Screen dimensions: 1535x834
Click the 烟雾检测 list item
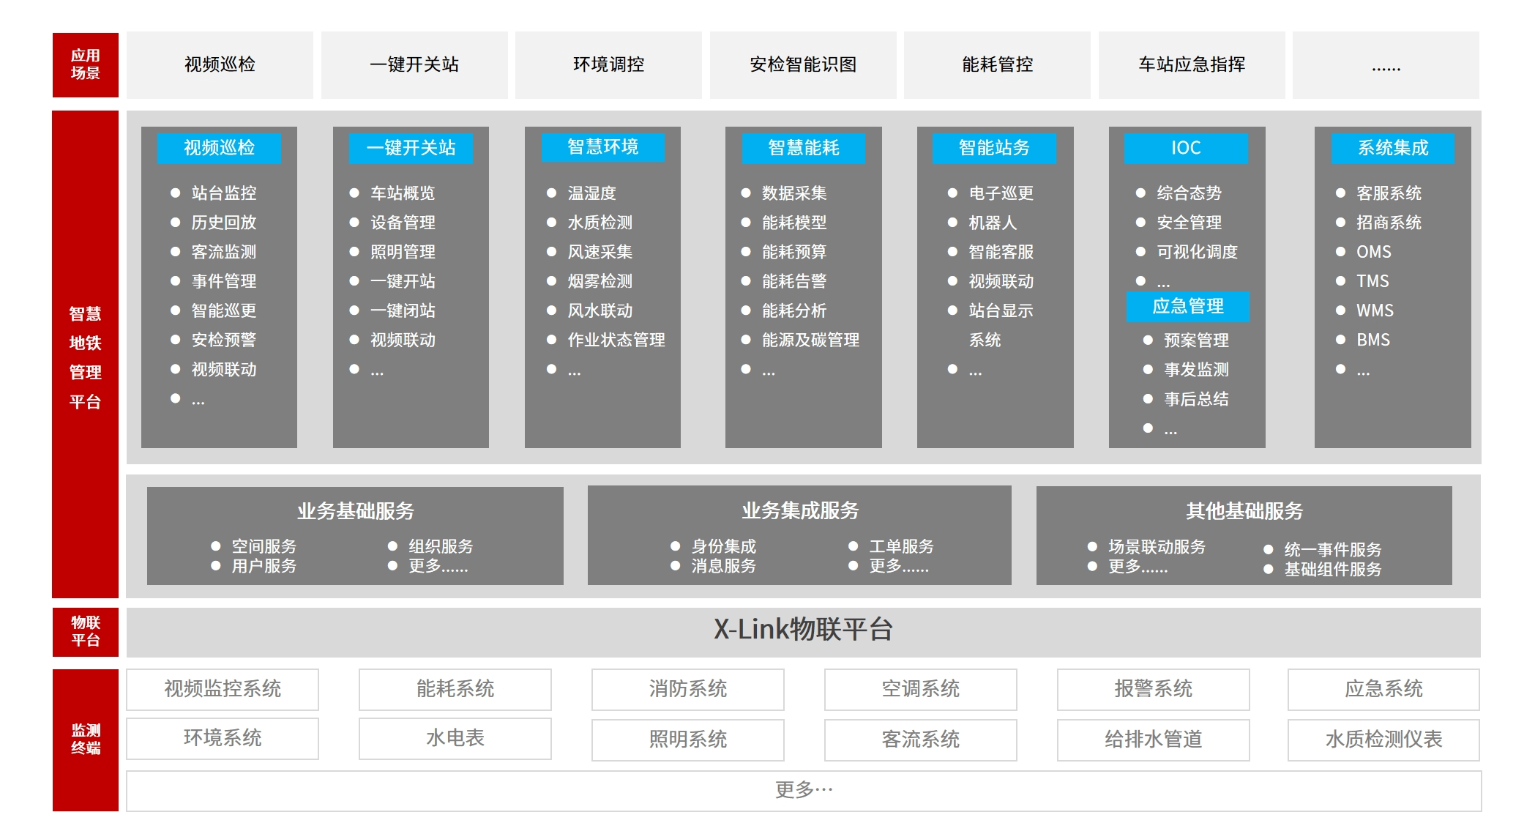pyautogui.click(x=600, y=281)
